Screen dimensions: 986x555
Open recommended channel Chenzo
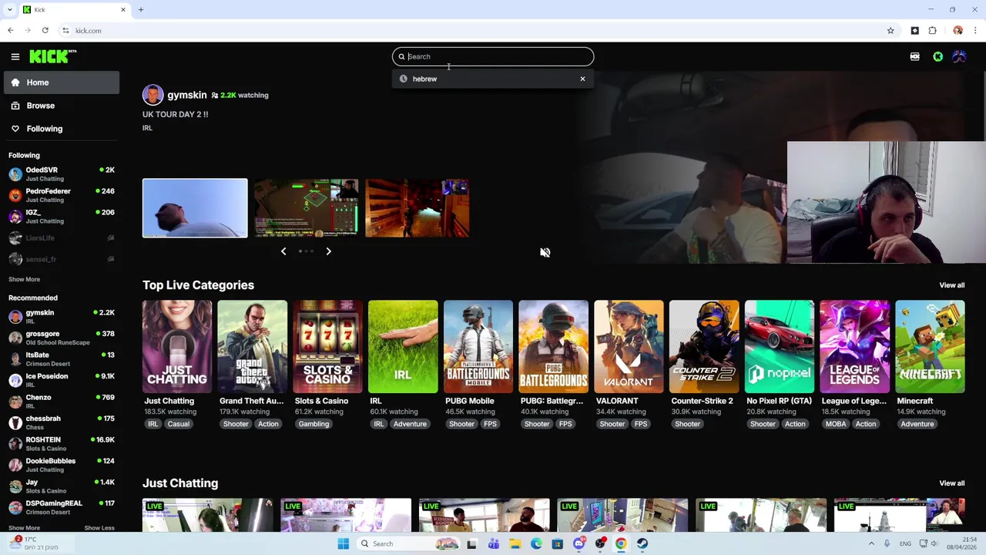tap(62, 402)
